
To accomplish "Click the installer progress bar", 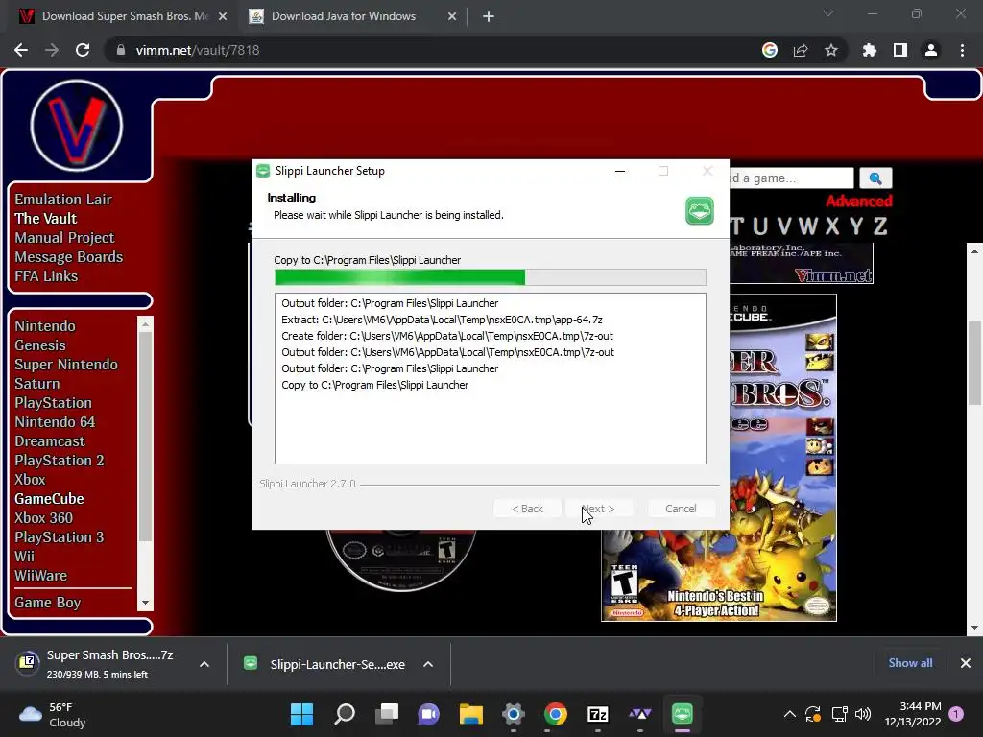I will 491,277.
